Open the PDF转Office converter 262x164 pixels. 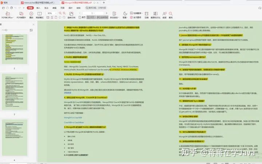(x=8, y=15)
